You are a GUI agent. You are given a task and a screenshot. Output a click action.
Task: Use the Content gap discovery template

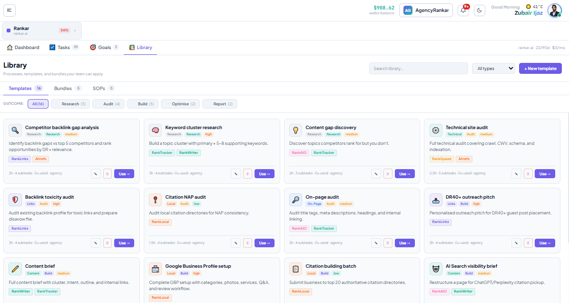pos(404,174)
